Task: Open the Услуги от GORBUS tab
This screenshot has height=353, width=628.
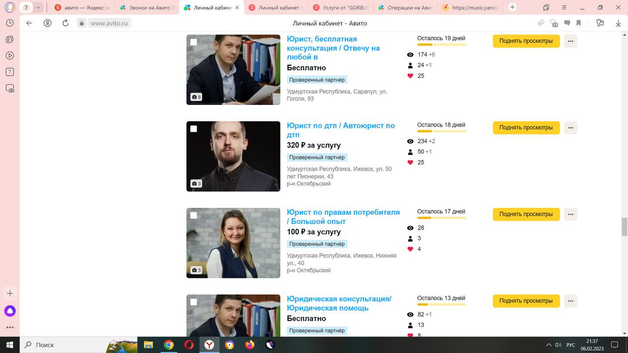Action: click(340, 7)
